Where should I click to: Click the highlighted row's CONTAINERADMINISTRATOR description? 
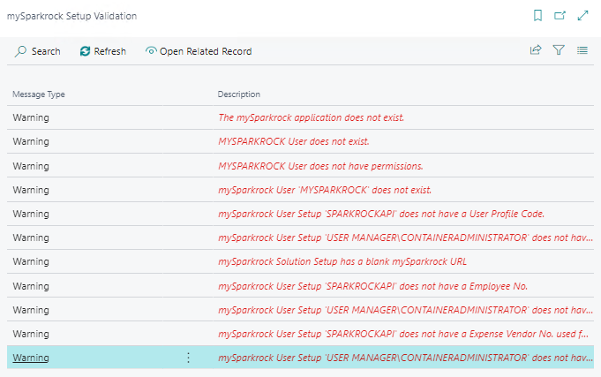point(406,358)
